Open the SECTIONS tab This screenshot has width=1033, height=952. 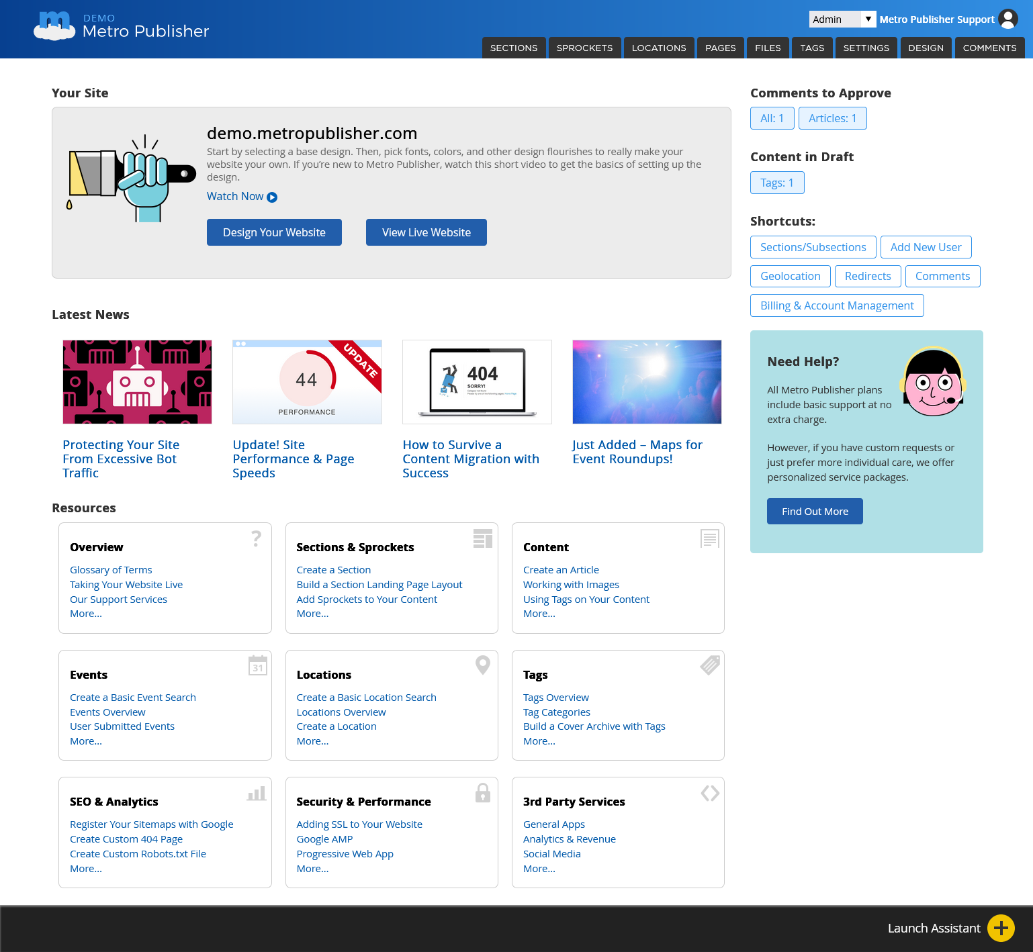[514, 48]
